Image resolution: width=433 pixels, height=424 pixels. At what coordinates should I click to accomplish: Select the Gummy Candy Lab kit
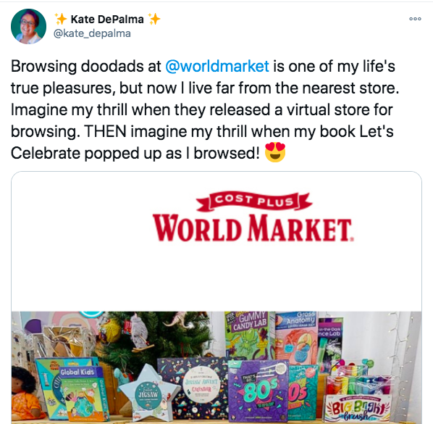coord(249,336)
